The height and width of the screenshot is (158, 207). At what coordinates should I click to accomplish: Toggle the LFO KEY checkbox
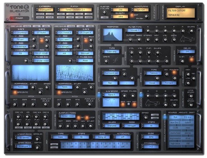[x=129, y=104]
